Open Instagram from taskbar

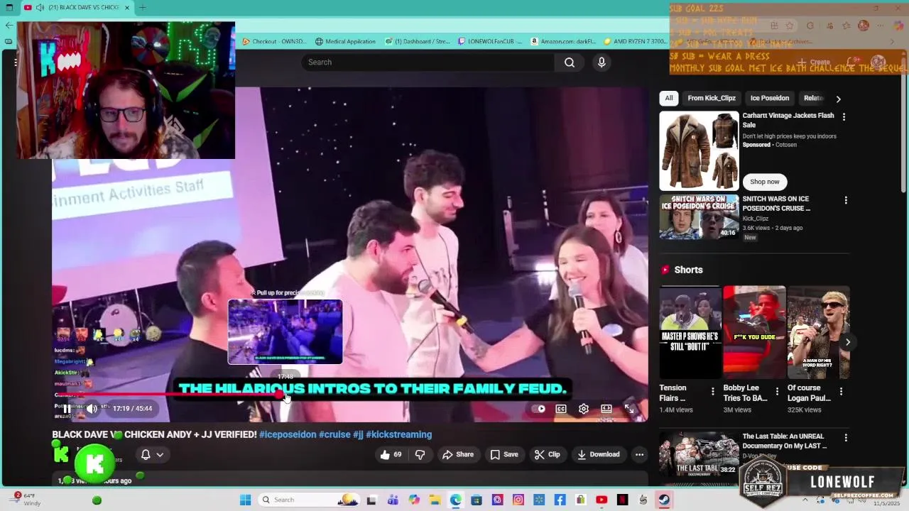(x=518, y=500)
